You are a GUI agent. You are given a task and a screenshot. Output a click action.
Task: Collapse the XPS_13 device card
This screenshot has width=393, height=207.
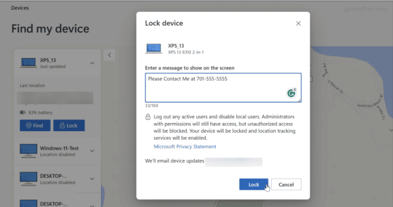tap(92, 63)
